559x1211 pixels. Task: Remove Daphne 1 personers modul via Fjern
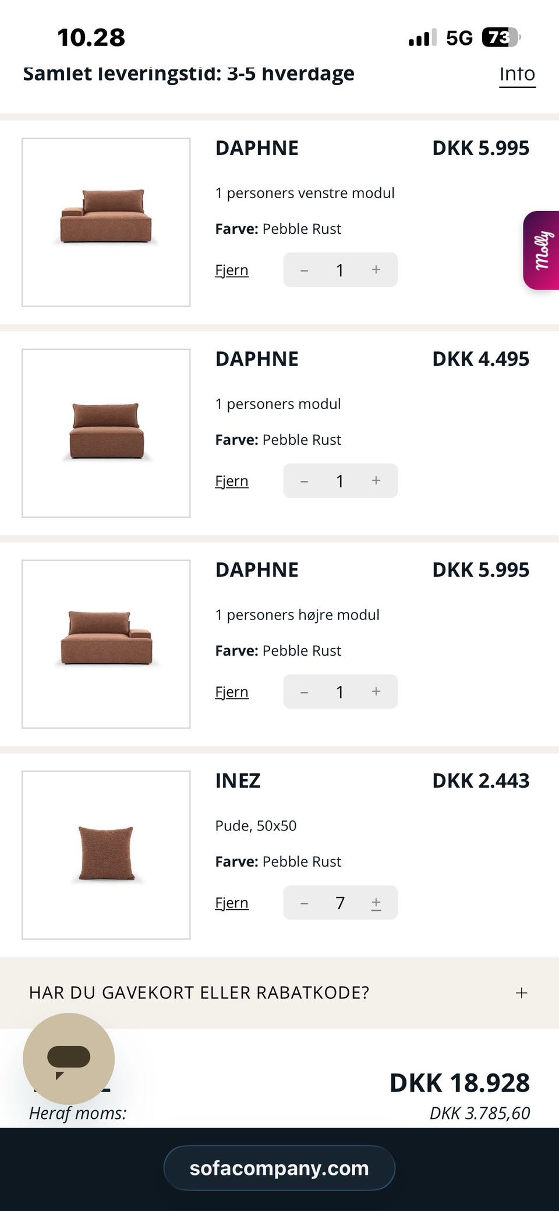pyautogui.click(x=232, y=481)
